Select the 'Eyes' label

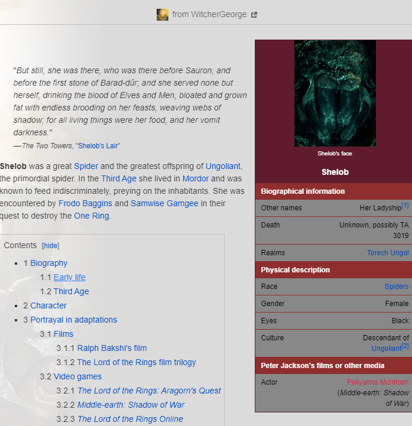(x=269, y=321)
